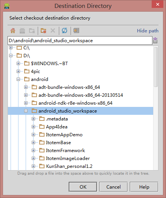
Task: Click the folder icon beside ItotemAppDemo
Action: point(42,134)
